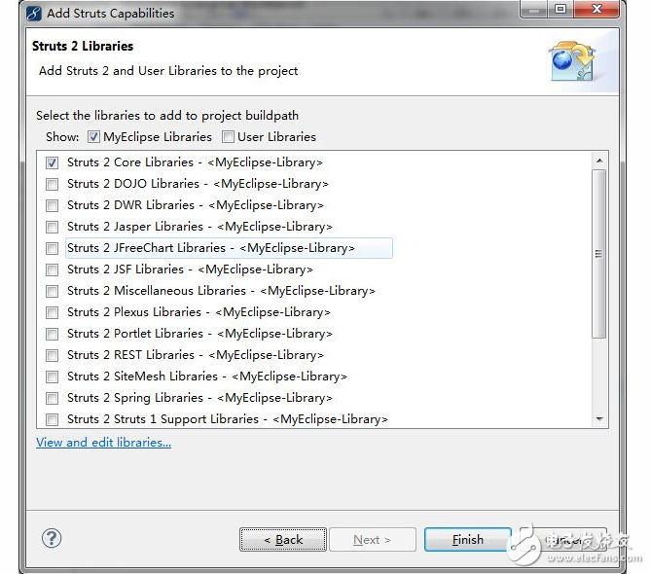Select the Struts 2 JFreeChart Libraries row
Image resolution: width=650 pixels, height=574 pixels.
click(210, 248)
